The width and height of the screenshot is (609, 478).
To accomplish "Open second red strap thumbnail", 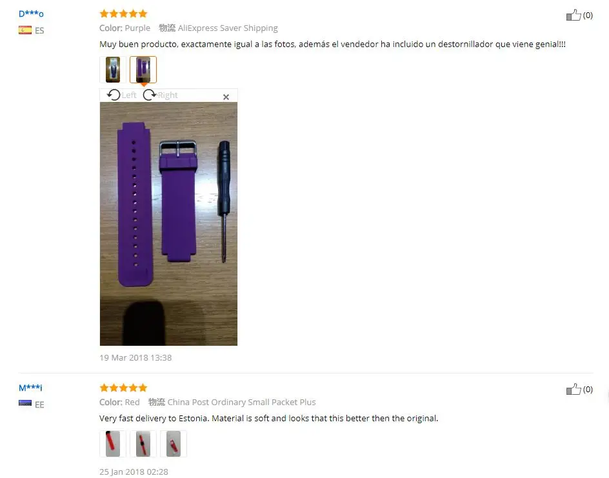I will click(143, 443).
